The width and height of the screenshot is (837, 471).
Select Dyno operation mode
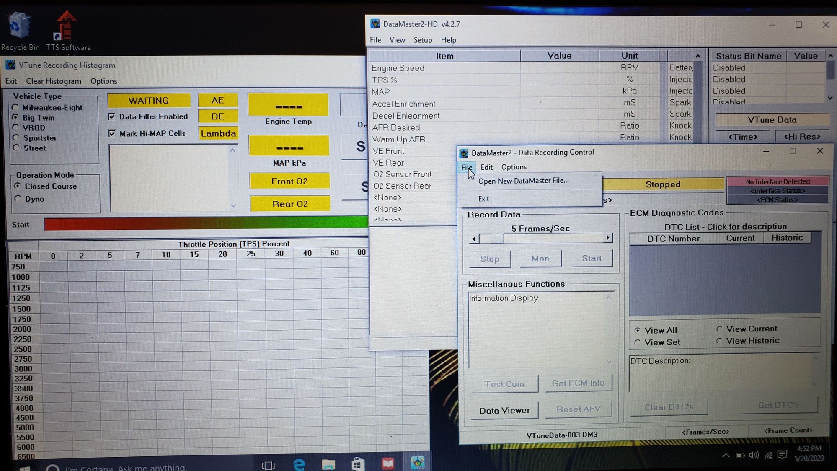pos(18,198)
